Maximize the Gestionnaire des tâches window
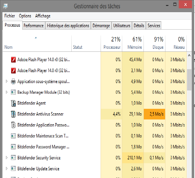195x178 pixels. point(175,5)
